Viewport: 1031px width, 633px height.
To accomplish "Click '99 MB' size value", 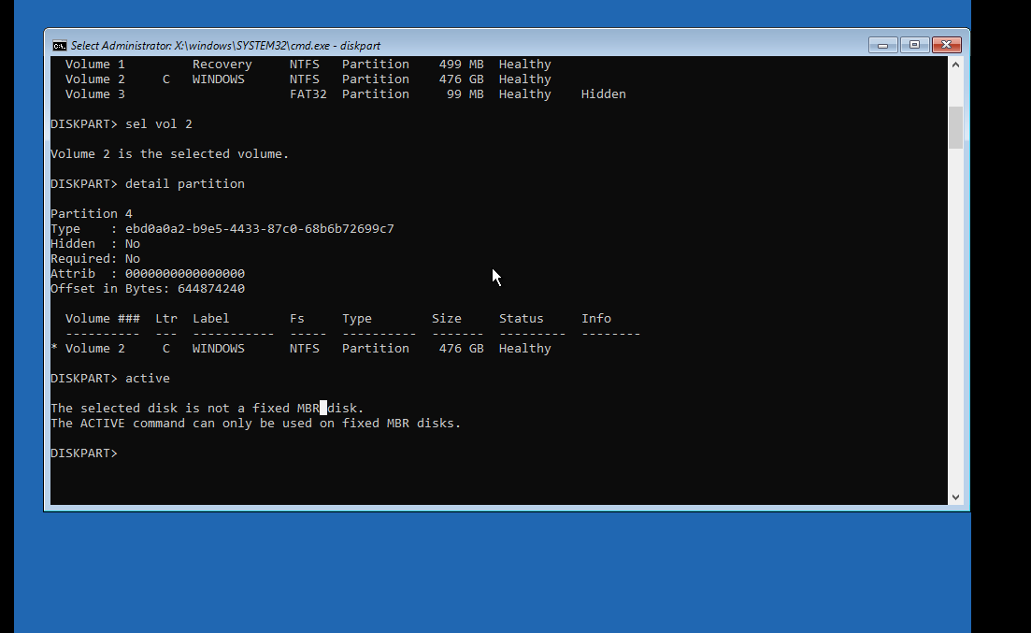I will click(465, 94).
